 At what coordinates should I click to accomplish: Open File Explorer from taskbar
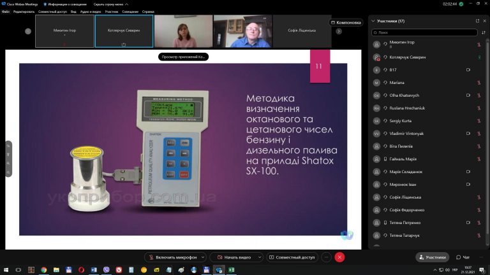pyautogui.click(x=56, y=270)
